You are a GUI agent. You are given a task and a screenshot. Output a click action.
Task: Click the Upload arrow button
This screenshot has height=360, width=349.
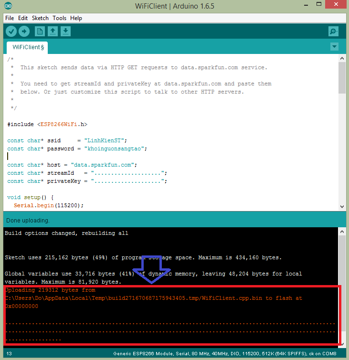(24, 31)
